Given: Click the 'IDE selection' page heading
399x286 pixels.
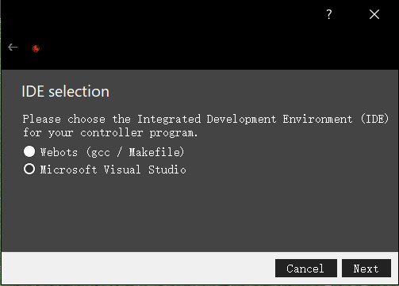Looking at the screenshot, I should [x=65, y=92].
